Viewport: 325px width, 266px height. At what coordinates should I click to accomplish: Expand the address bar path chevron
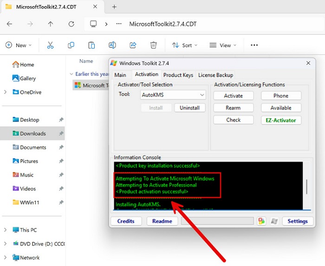click(x=106, y=24)
